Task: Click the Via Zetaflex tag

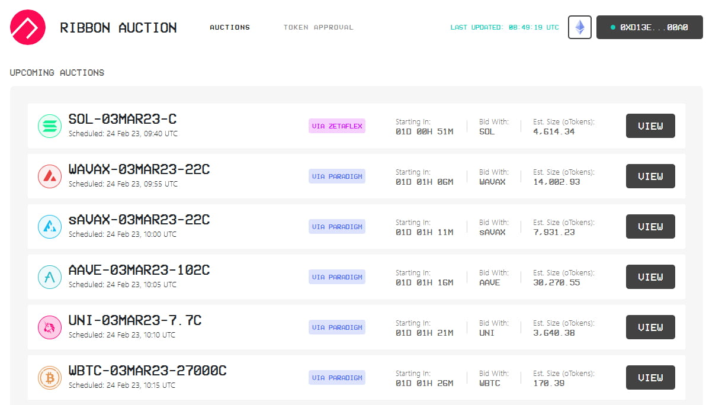Action: coord(337,126)
